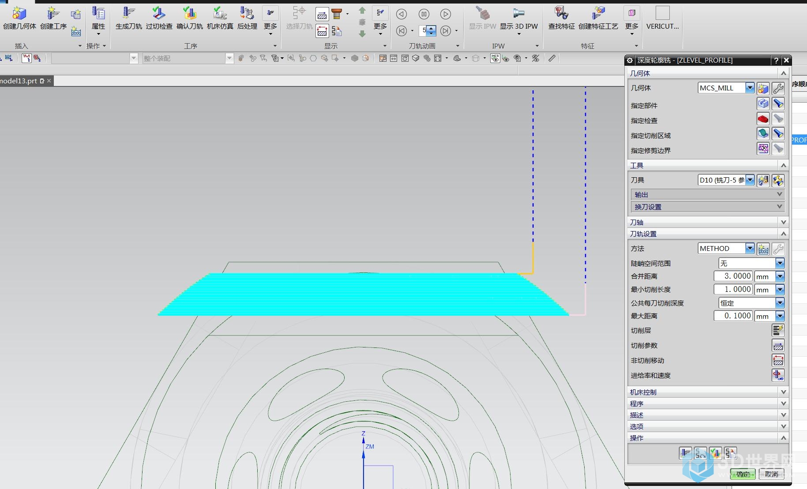Adjust the animation speed stepper value 5
Viewport: 807px width, 489px height.
pos(428,30)
